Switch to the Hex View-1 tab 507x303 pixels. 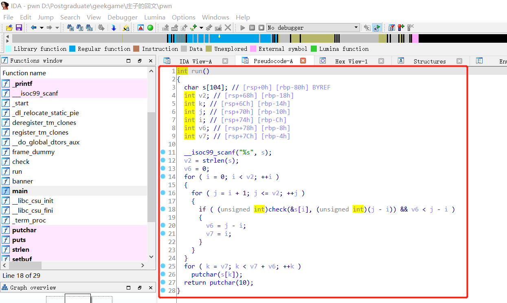coord(351,61)
